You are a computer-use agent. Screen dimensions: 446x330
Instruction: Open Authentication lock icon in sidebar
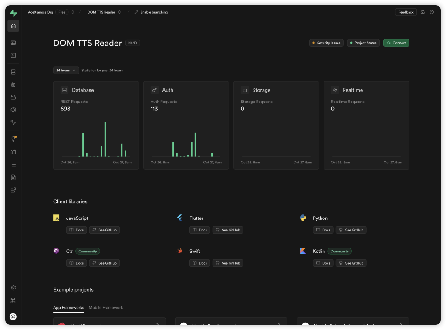click(13, 85)
